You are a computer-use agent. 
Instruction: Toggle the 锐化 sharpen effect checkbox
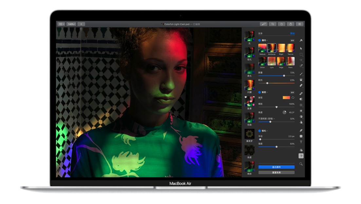(x=260, y=131)
